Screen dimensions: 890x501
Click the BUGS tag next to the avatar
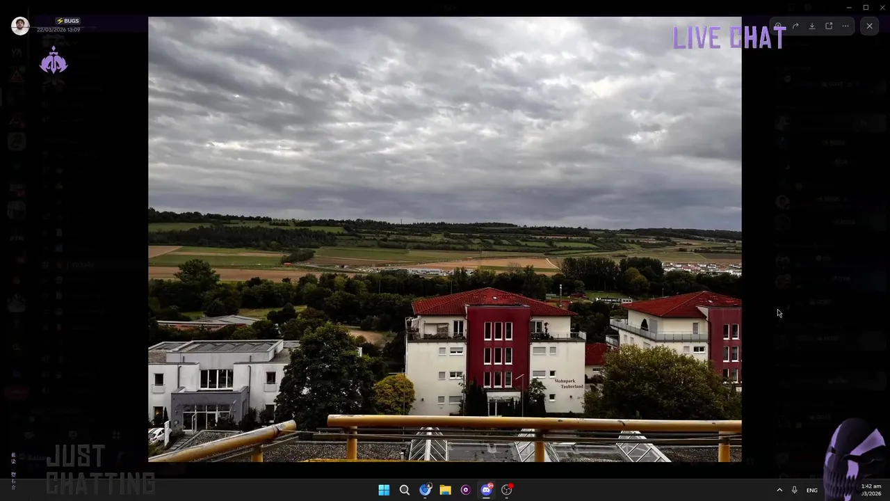coord(67,21)
